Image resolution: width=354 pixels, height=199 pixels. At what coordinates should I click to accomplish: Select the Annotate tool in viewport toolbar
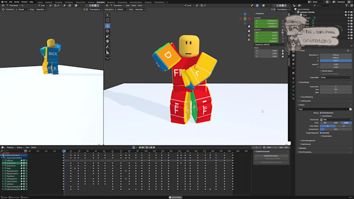pos(107,47)
